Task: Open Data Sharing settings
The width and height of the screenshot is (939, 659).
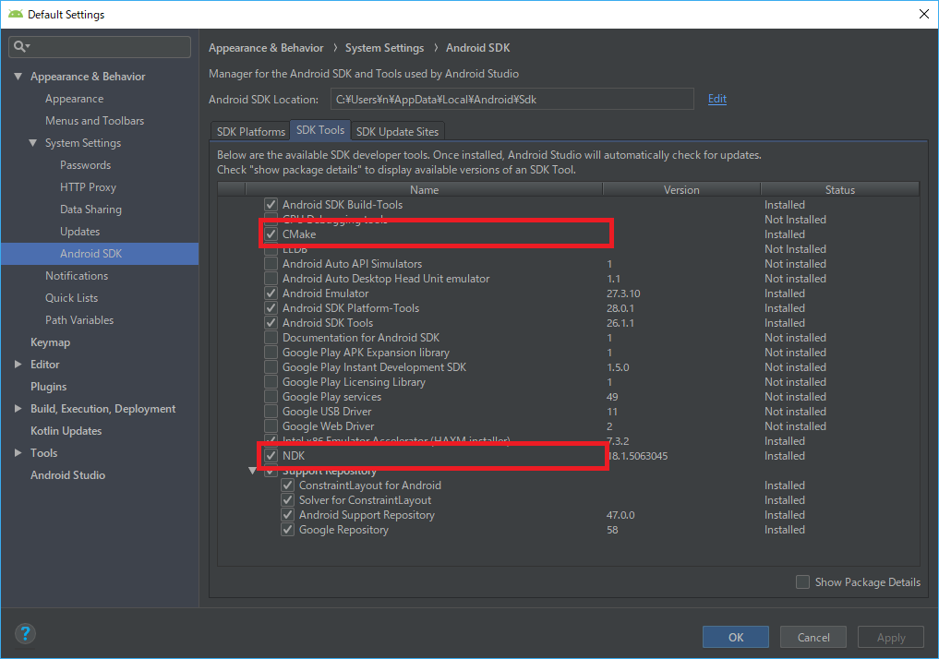Action: pos(90,209)
